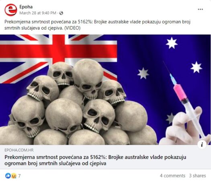211x181 pixels.
Task: Click the Union Jack part of image
Action: point(58,54)
